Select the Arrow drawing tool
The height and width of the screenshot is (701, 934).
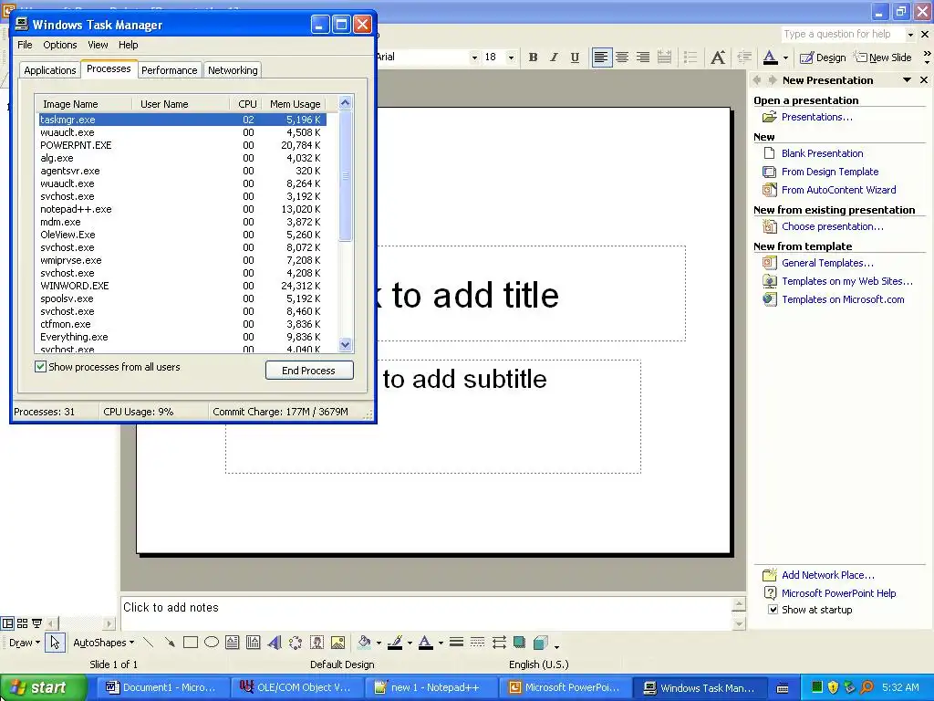pos(170,643)
